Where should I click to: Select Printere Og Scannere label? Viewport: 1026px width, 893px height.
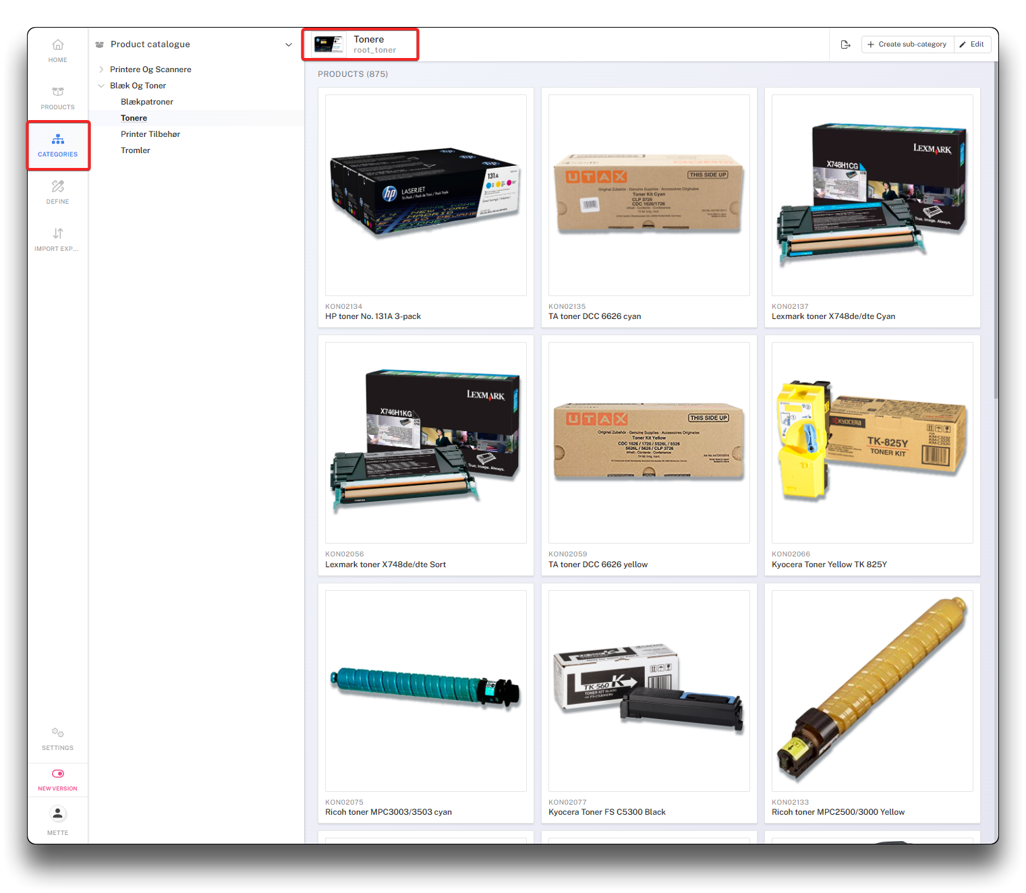(x=150, y=69)
